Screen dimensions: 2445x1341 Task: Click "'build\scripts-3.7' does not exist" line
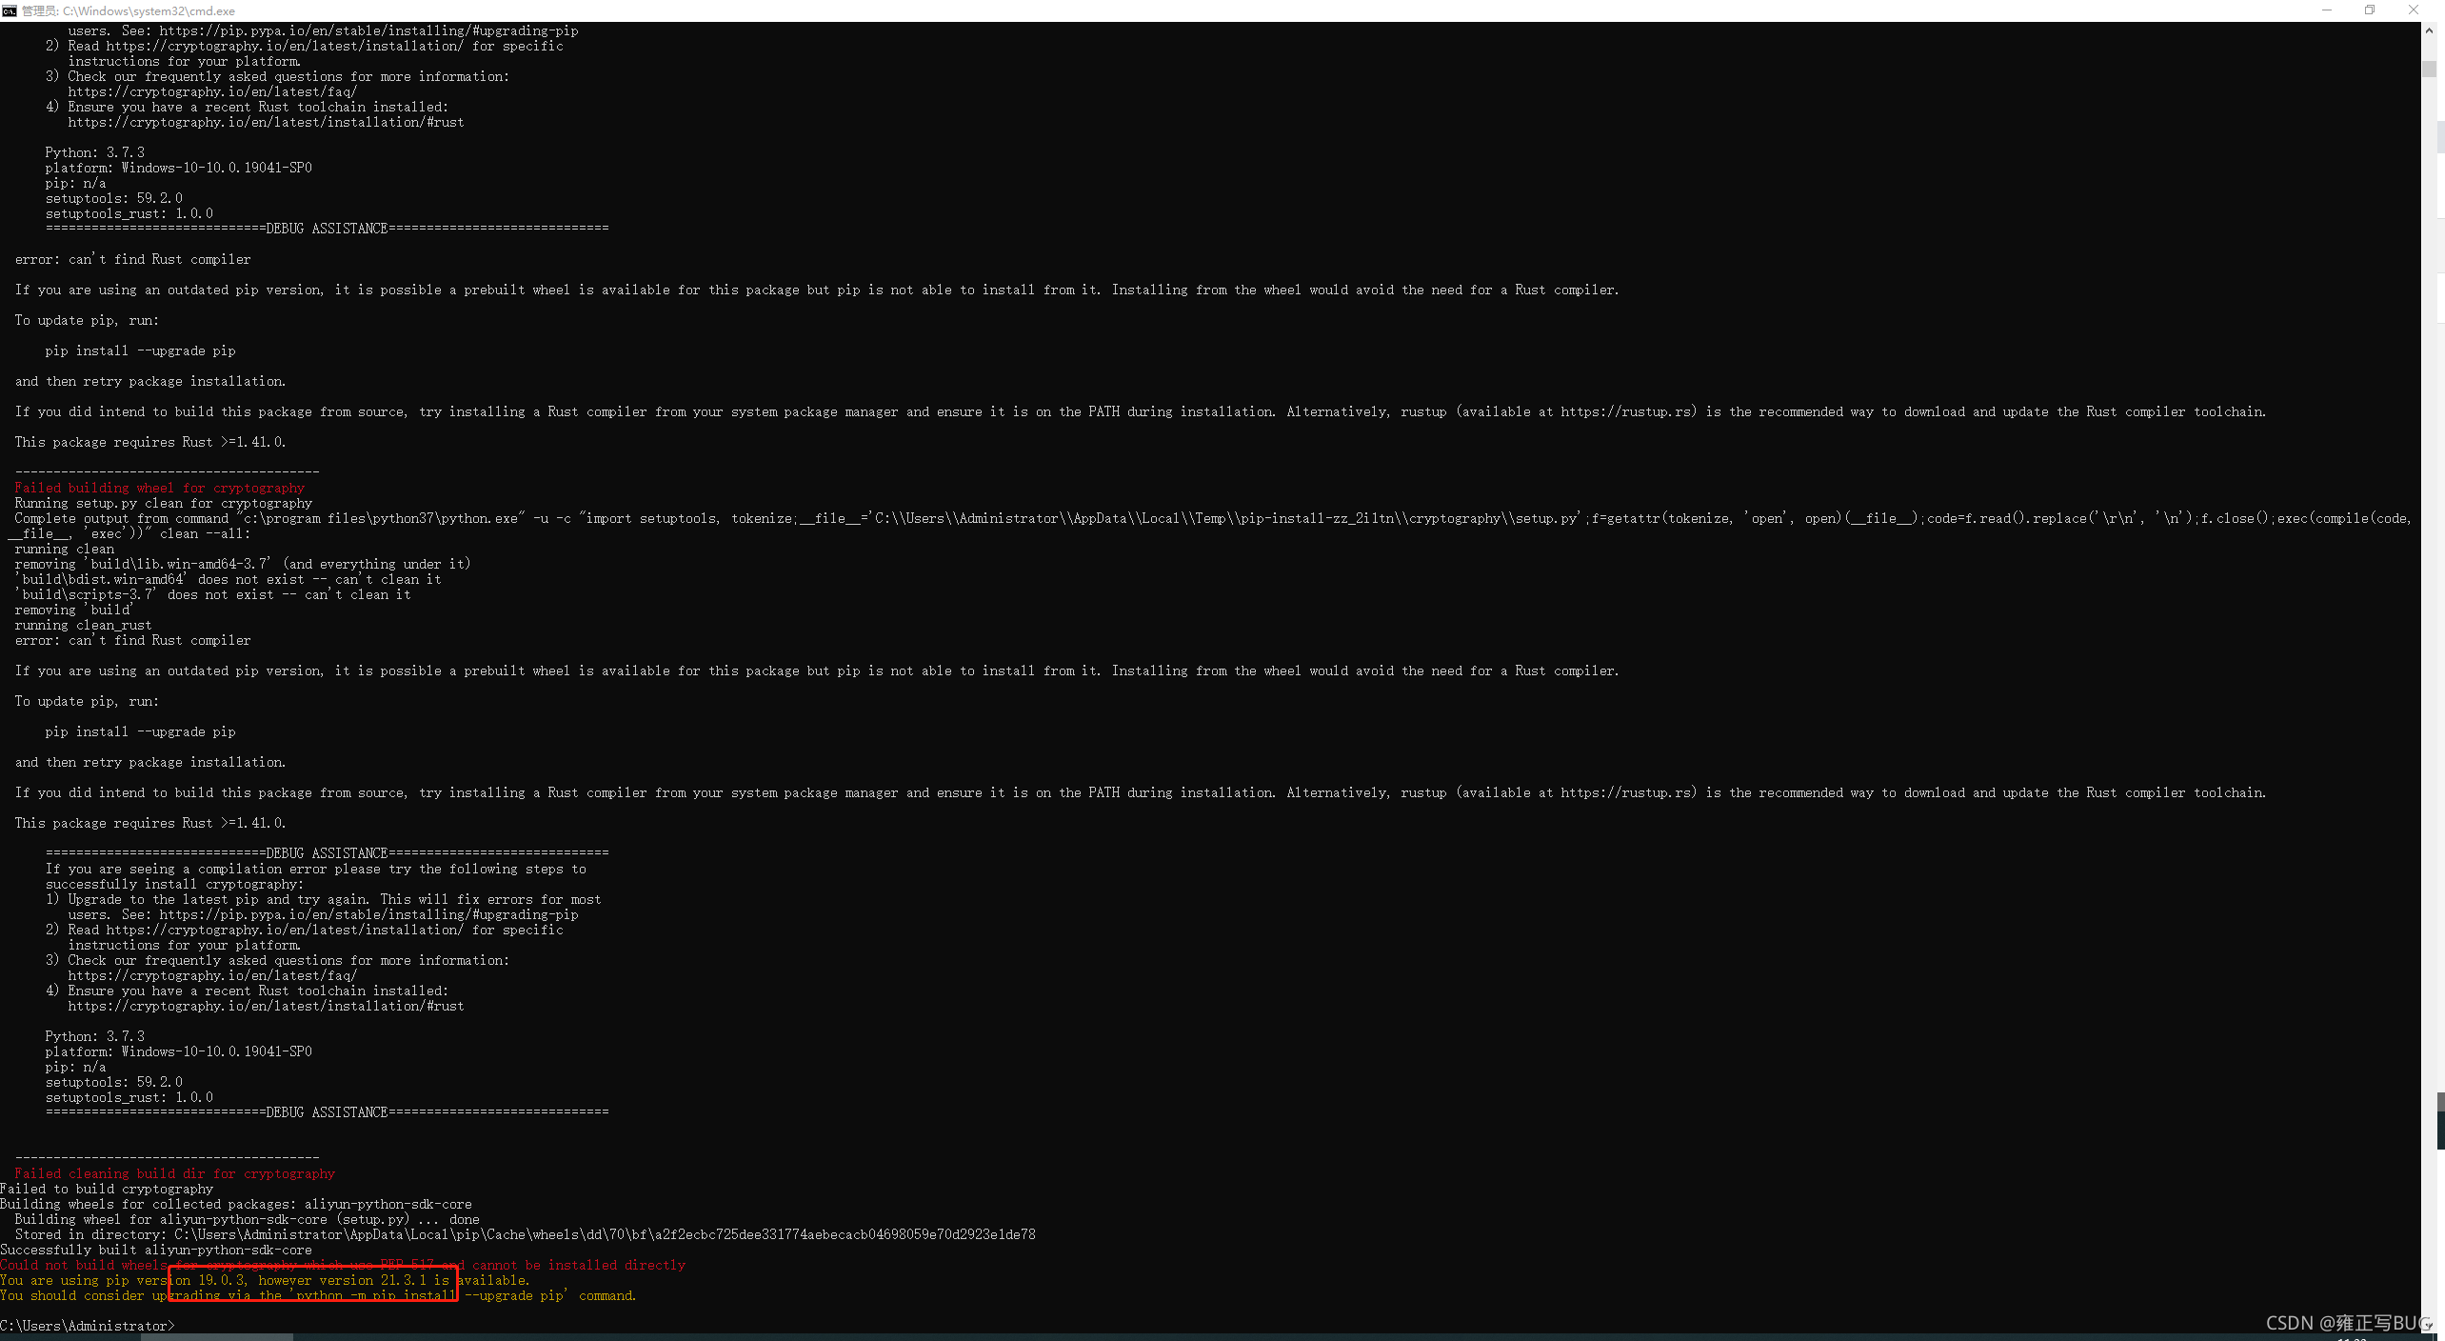tap(212, 594)
